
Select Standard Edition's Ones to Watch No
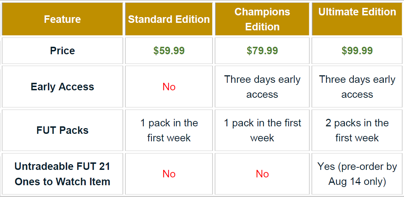pos(169,174)
